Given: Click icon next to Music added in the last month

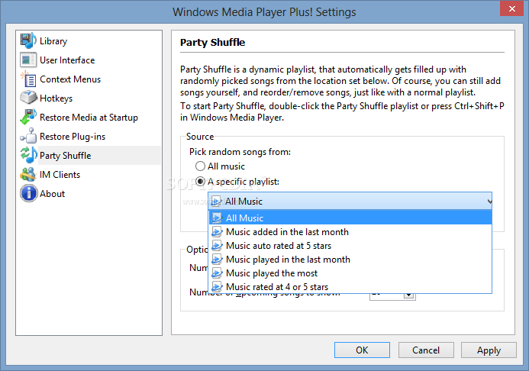Looking at the screenshot, I should (217, 232).
